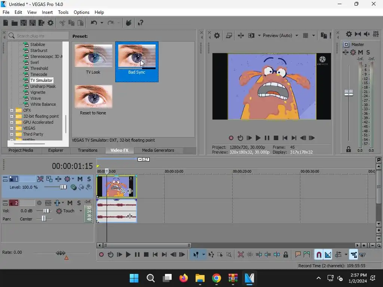Open project Properties gear icon in toolbar
Viewport: 383px width, 287px height.
pos(50,23)
